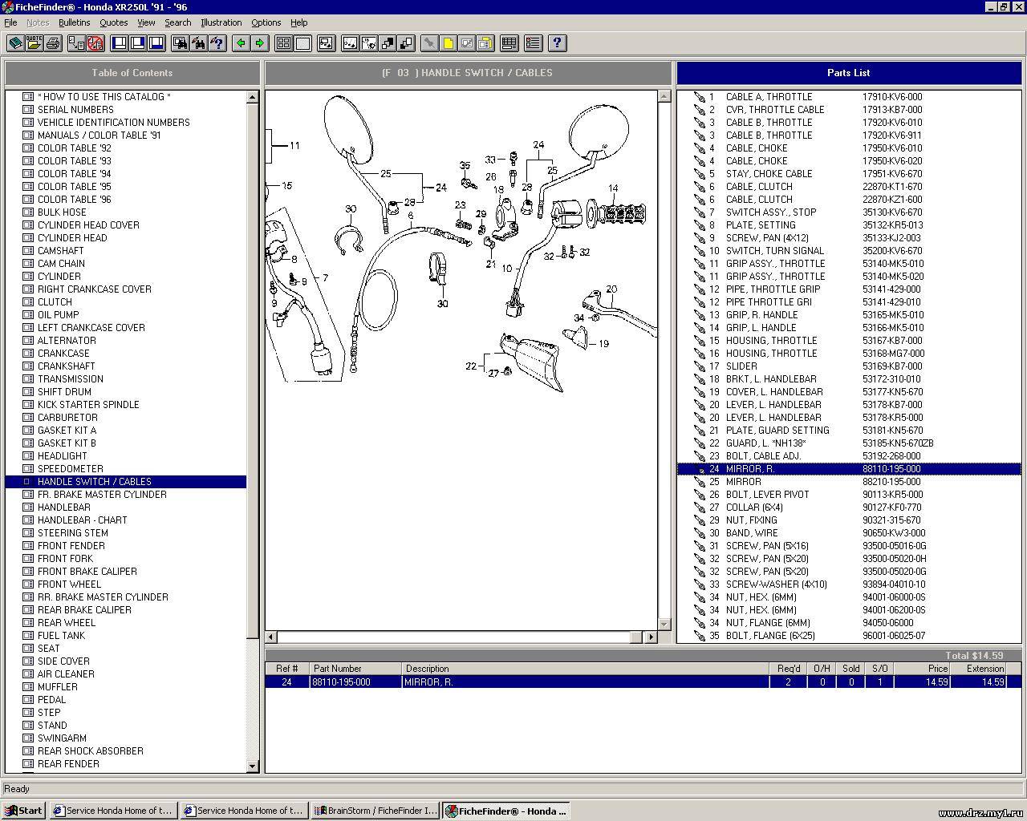This screenshot has width=1027, height=821.
Task: Click the tag icon beside BAND, WIRE part
Action: (699, 533)
